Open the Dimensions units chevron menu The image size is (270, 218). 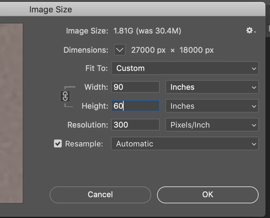120,50
